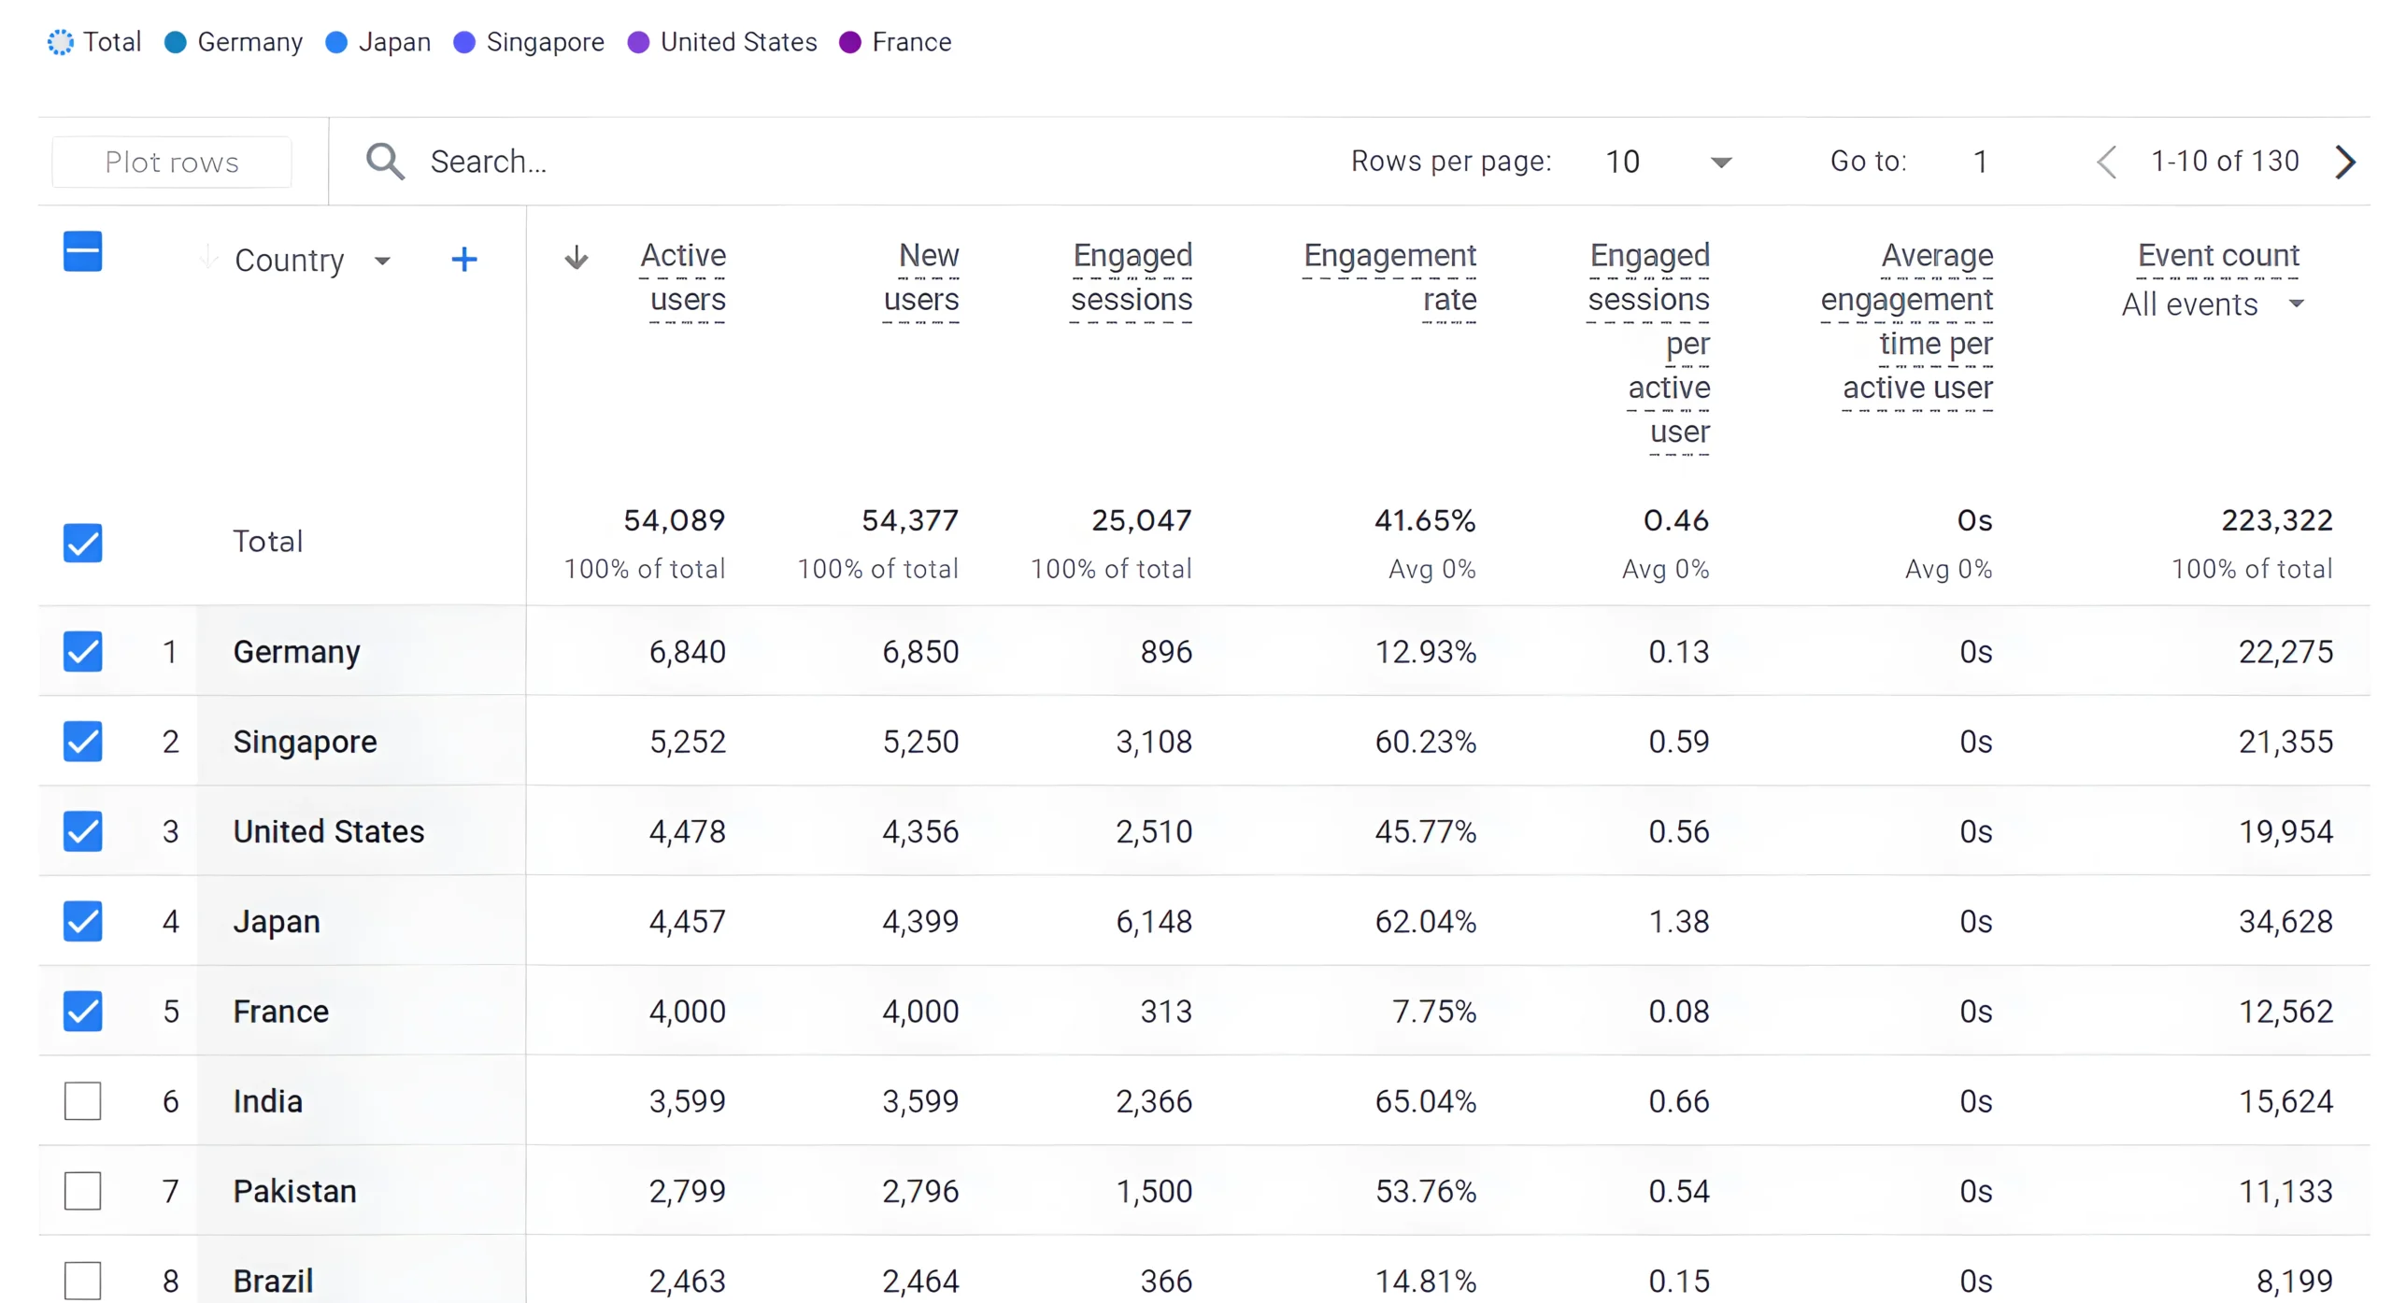Click the Germany row name
This screenshot has width=2392, height=1303.
point(296,652)
